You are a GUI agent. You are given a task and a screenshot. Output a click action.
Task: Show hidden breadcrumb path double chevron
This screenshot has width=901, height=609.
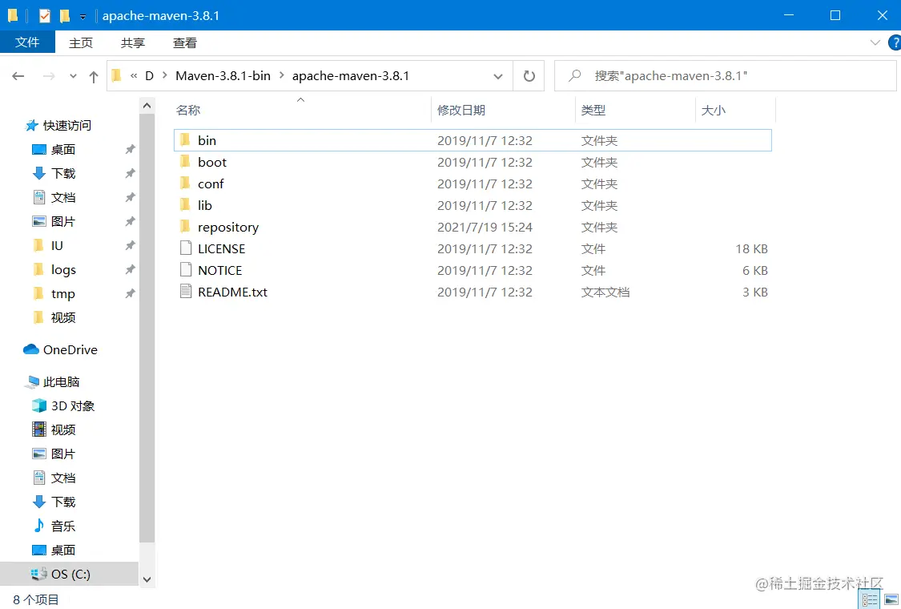pos(134,75)
